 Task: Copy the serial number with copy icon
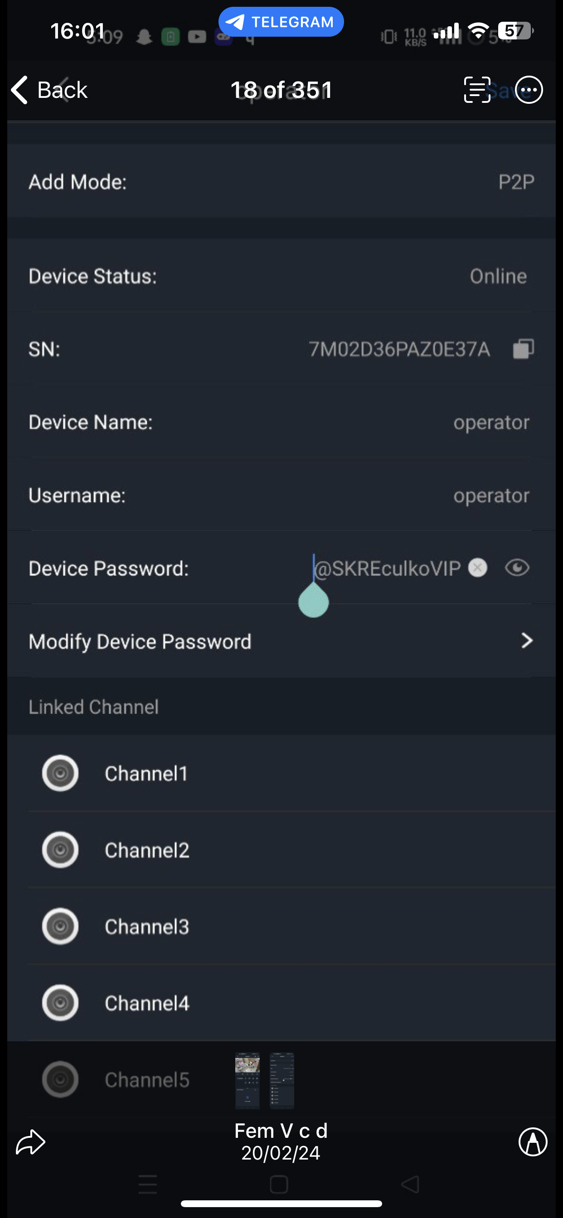point(523,349)
